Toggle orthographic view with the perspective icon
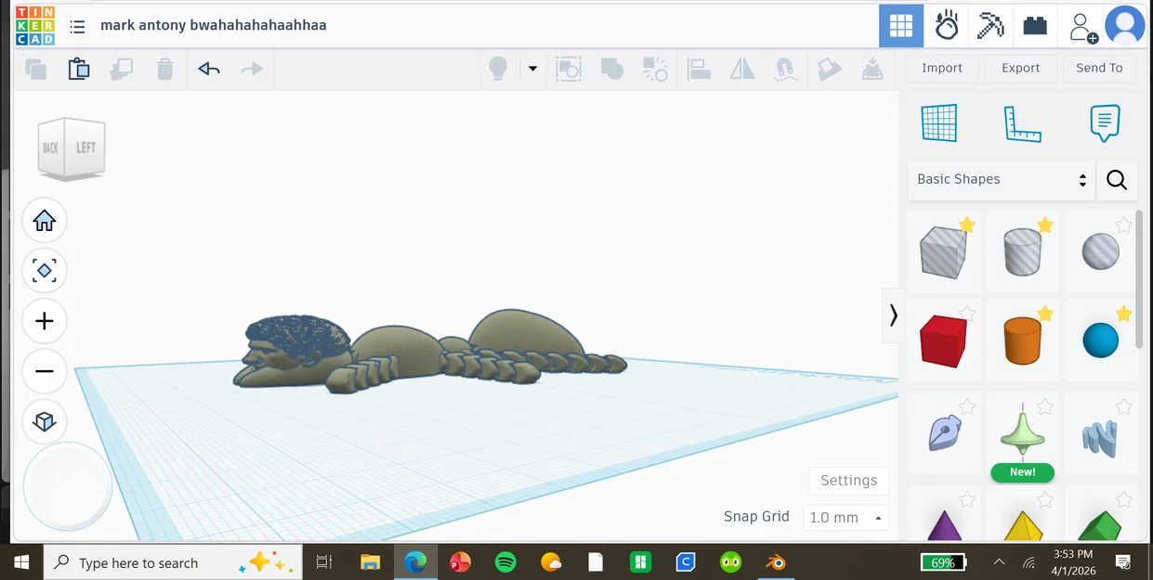 pyautogui.click(x=45, y=421)
